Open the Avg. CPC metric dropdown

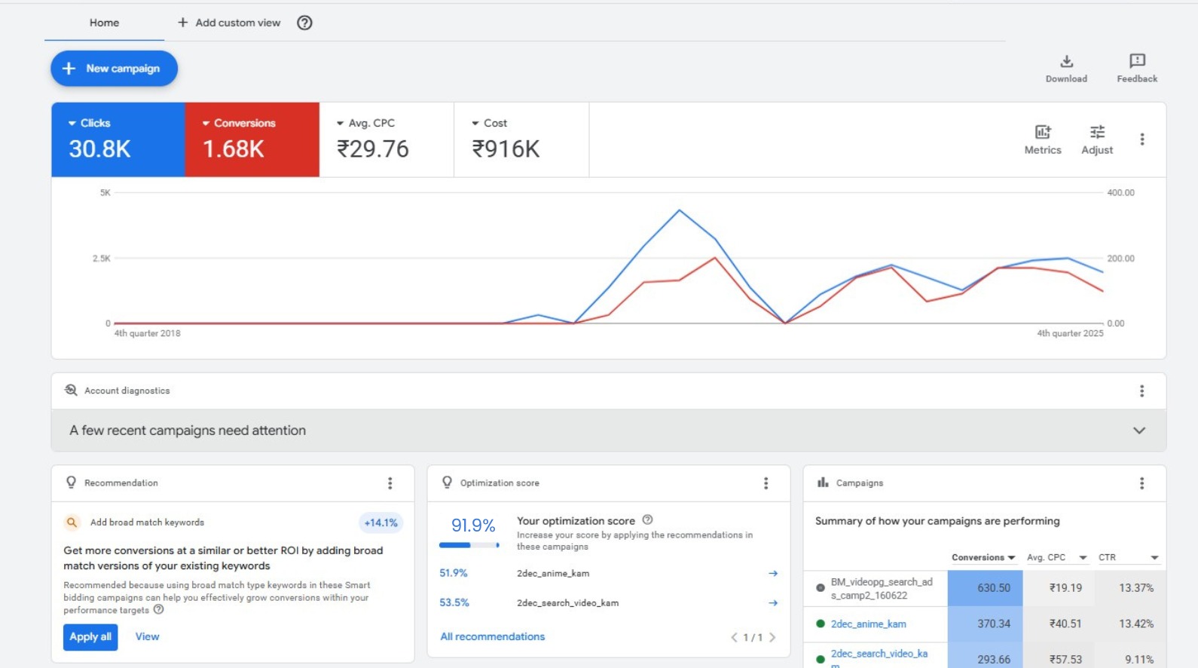[365, 123]
